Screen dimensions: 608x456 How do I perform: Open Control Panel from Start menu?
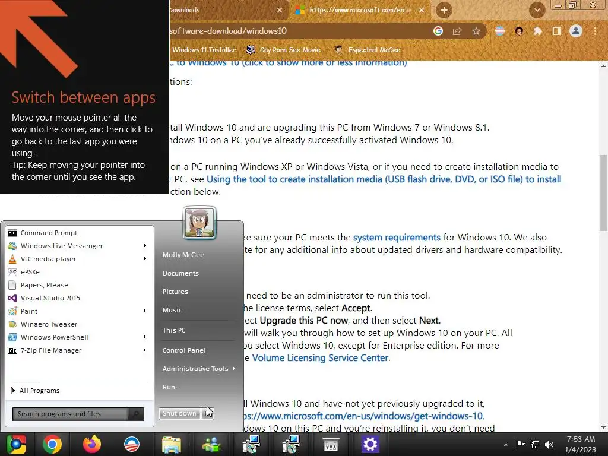pos(184,350)
